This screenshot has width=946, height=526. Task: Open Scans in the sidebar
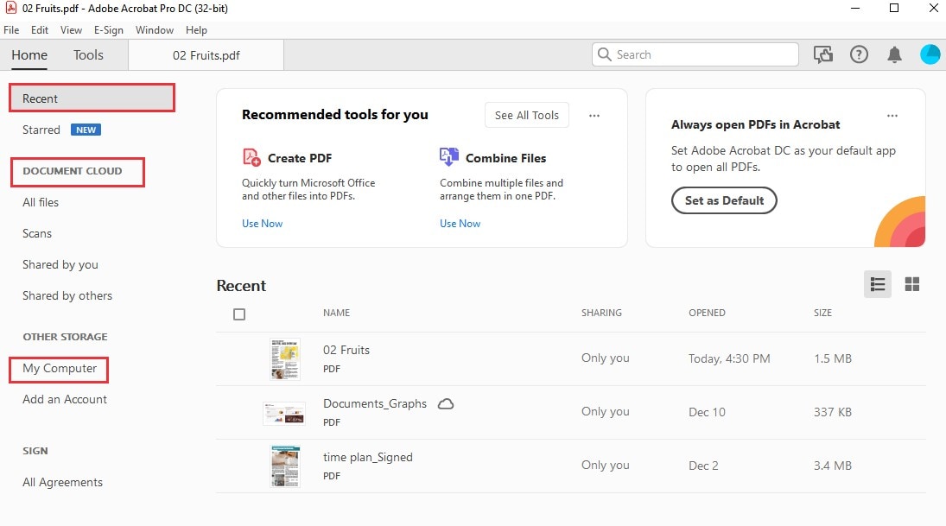coord(37,233)
